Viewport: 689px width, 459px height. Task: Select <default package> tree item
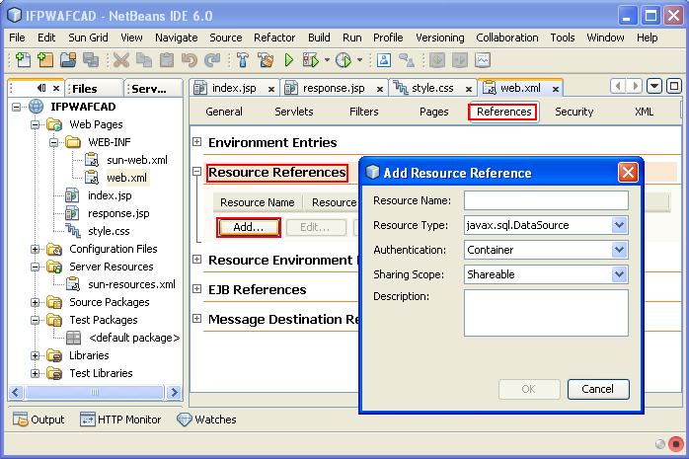point(134,338)
